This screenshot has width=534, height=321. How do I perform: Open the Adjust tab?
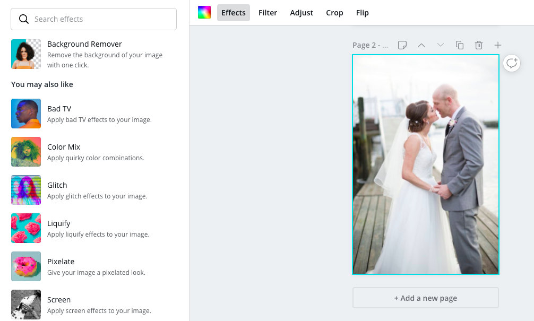click(x=302, y=13)
